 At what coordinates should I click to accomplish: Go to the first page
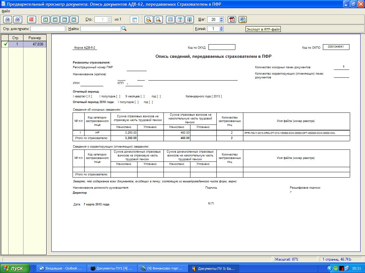coord(46,20)
